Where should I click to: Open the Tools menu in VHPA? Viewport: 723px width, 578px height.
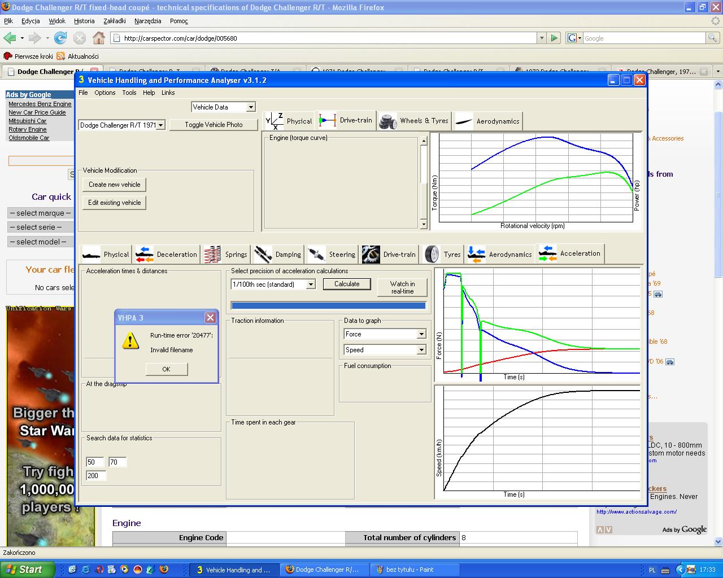point(129,93)
